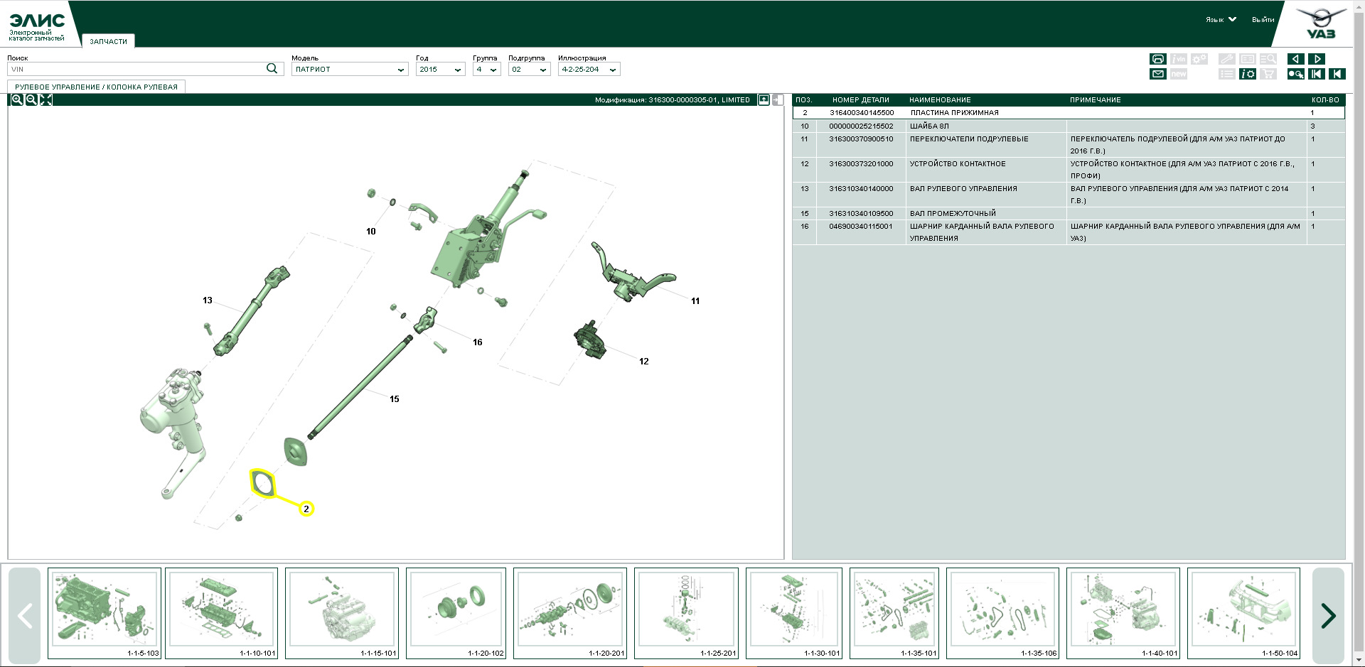Image resolution: width=1365 pixels, height=667 pixels.
Task: Open thumbnail 1-1-40-101
Action: (1123, 614)
